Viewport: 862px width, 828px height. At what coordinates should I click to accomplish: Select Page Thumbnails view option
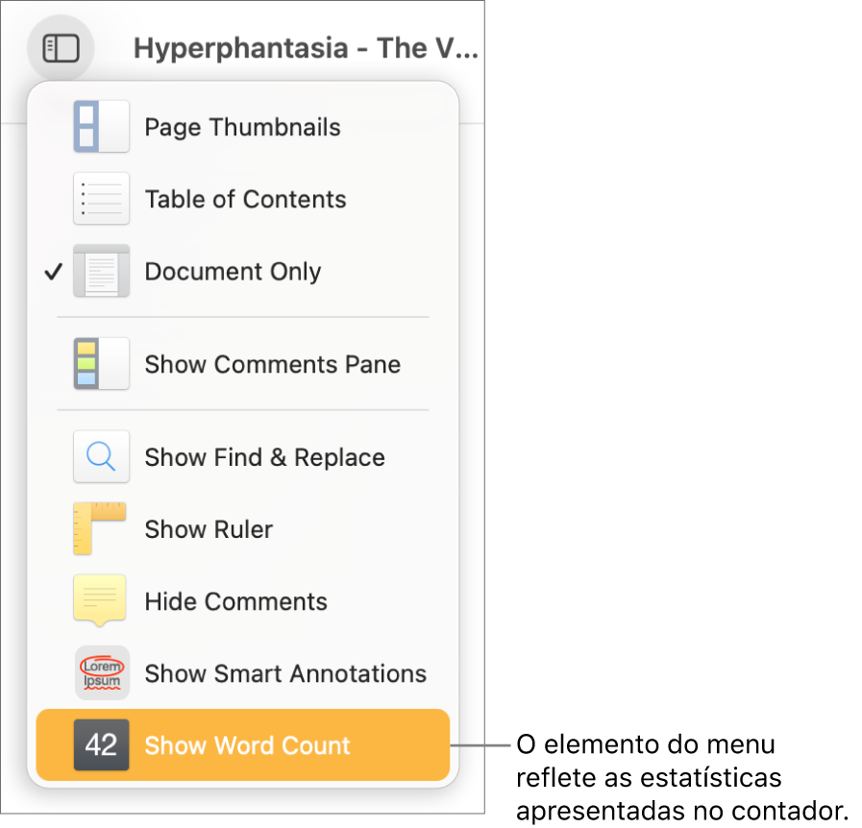click(242, 127)
